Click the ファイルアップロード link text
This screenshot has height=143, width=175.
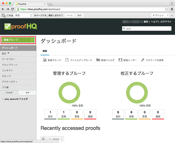point(81,60)
